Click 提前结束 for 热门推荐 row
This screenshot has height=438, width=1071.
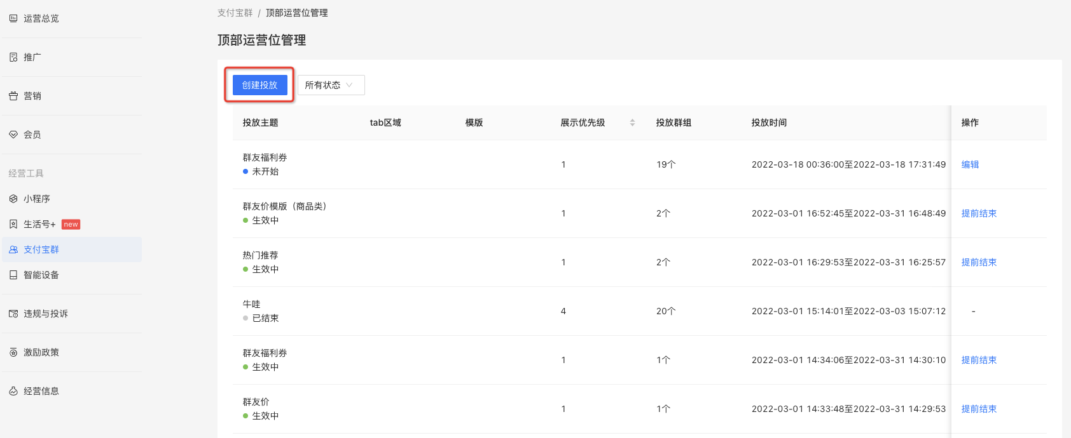pos(979,262)
